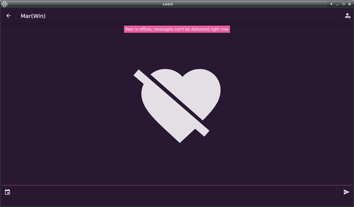
Task: Send the message with arrow icon
Action: [x=347, y=192]
